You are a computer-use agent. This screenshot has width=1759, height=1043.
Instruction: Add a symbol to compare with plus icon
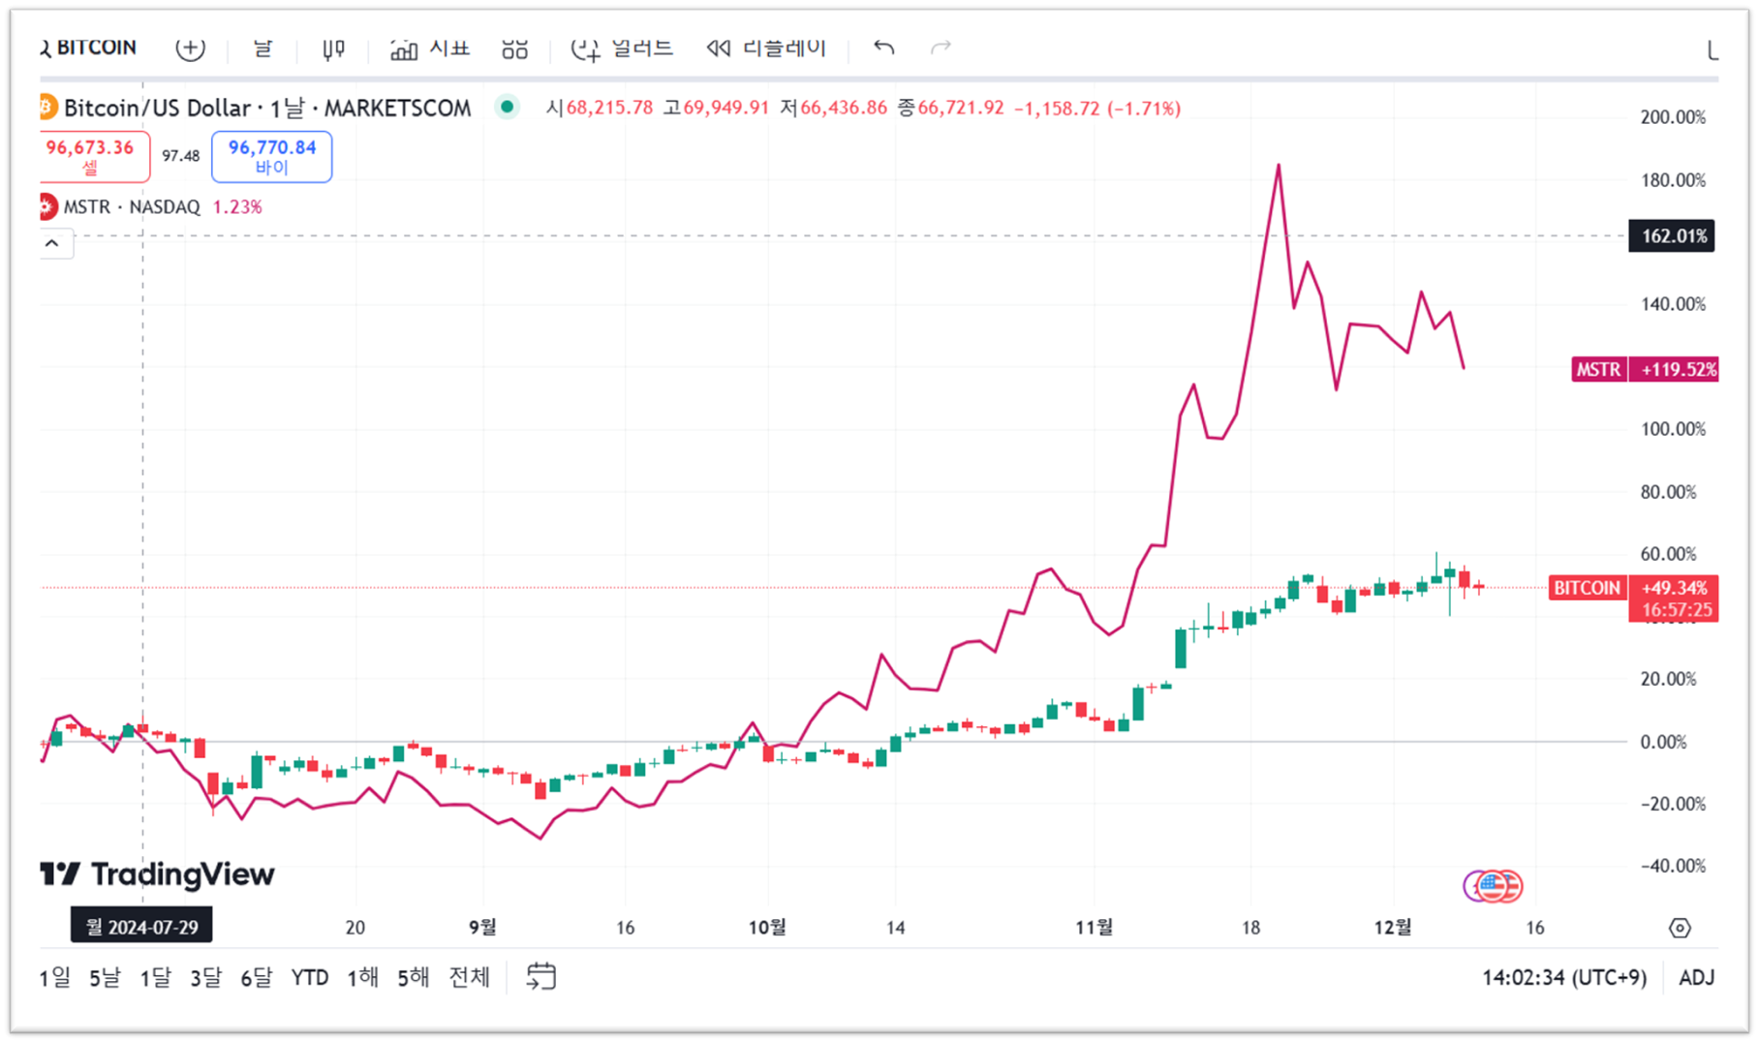point(190,48)
